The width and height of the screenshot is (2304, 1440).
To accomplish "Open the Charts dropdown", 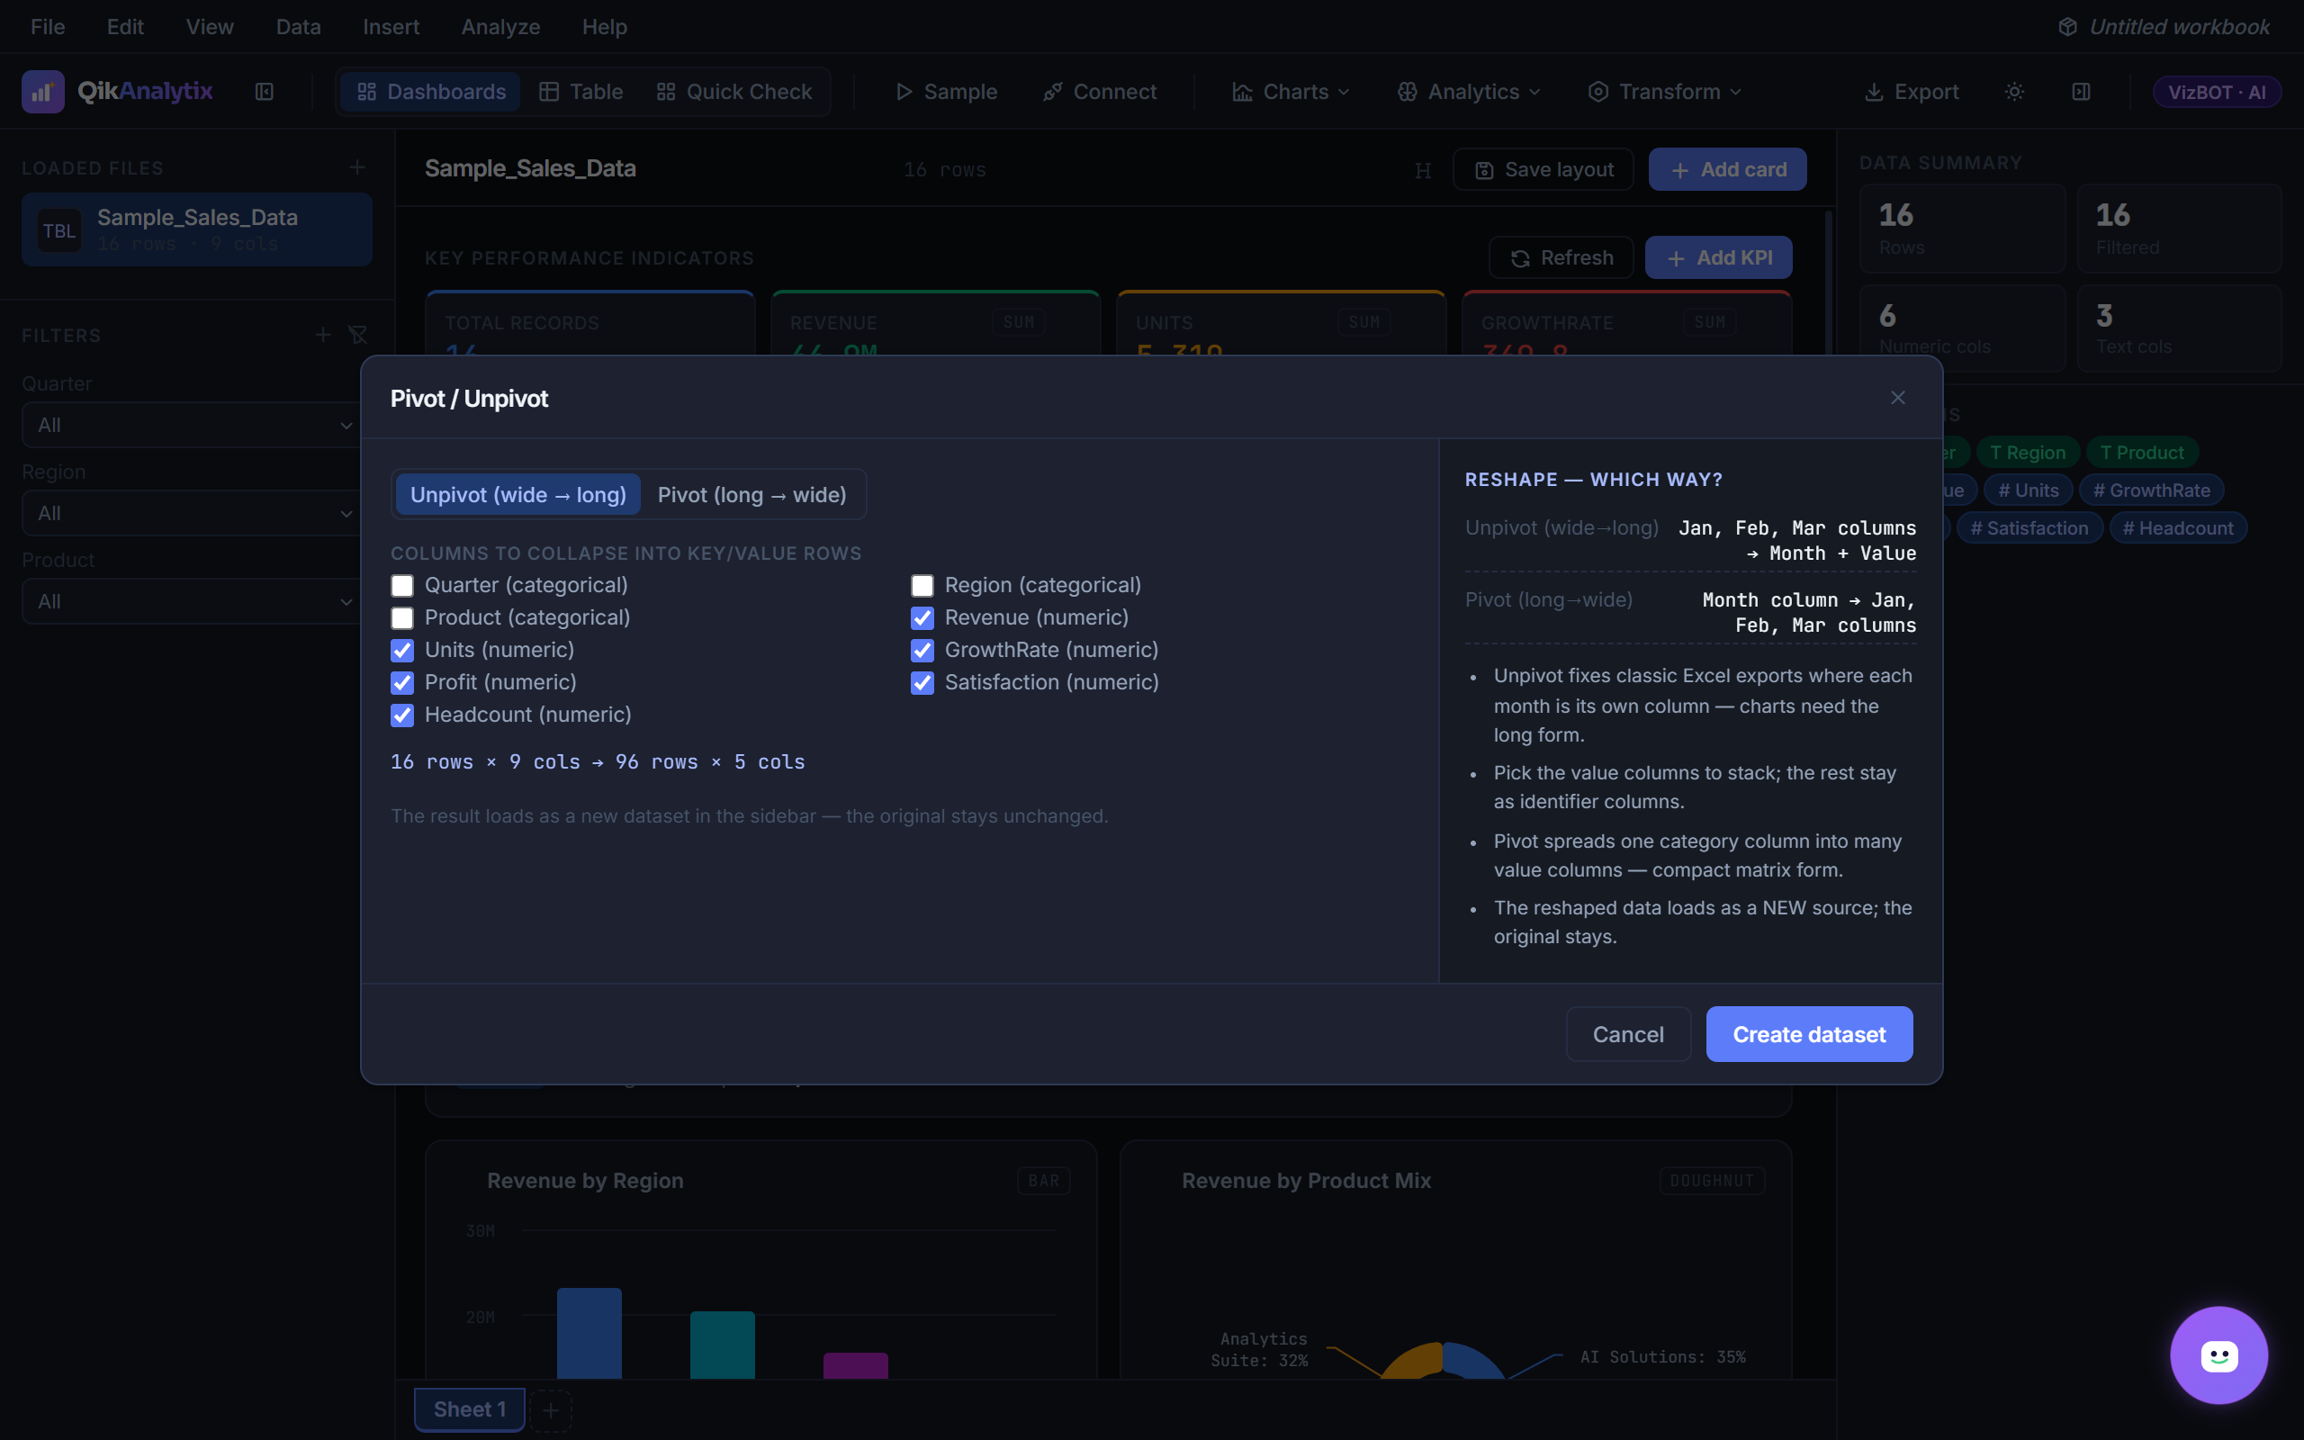I will 1291,92.
